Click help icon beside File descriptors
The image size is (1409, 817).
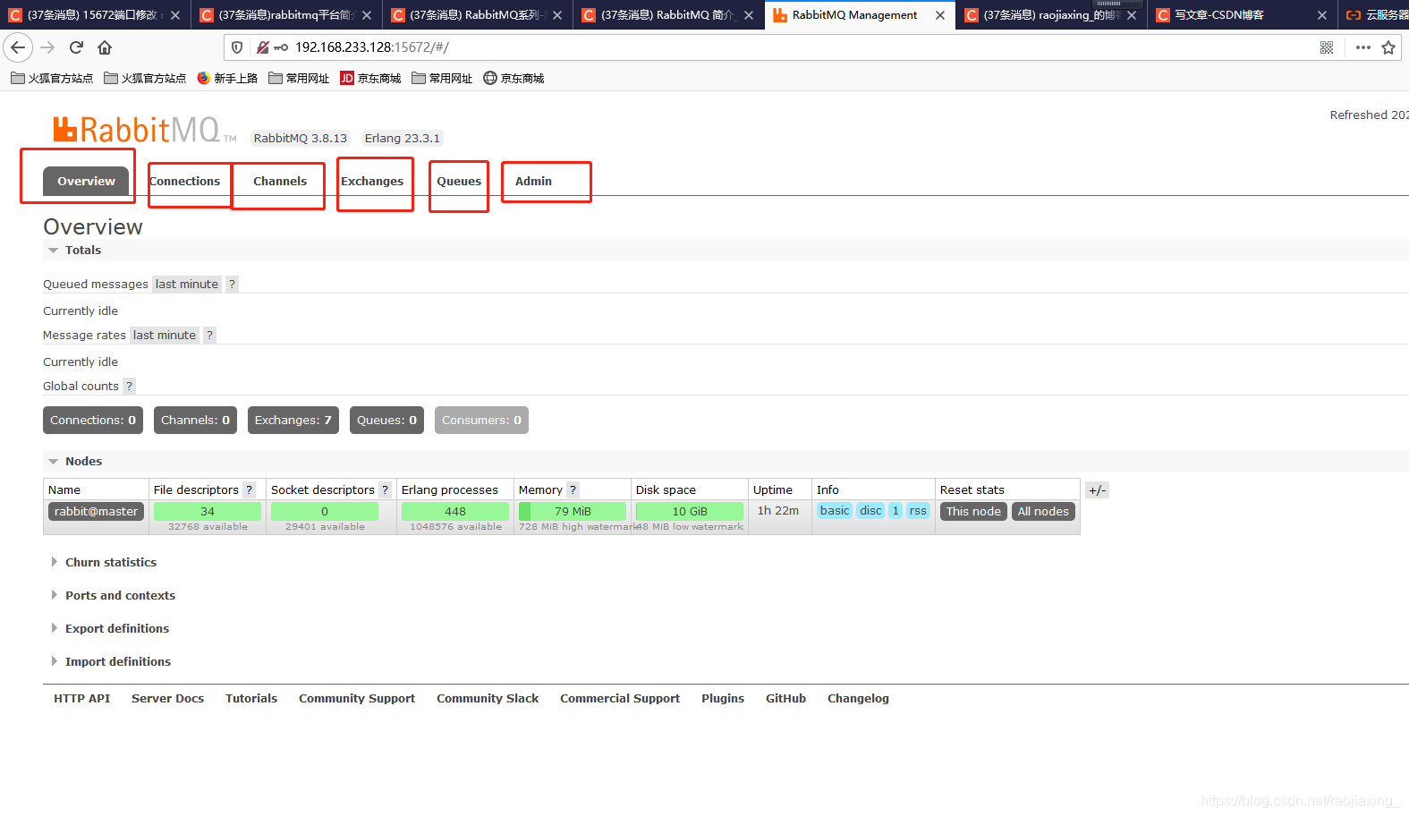pos(250,489)
